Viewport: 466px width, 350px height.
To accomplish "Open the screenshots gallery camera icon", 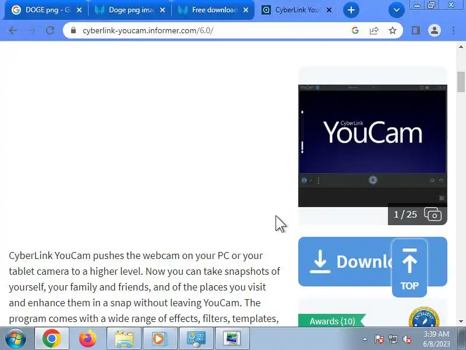I will [x=433, y=214].
